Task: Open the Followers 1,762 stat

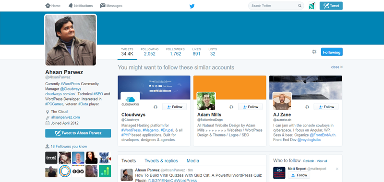Action: [x=175, y=52]
